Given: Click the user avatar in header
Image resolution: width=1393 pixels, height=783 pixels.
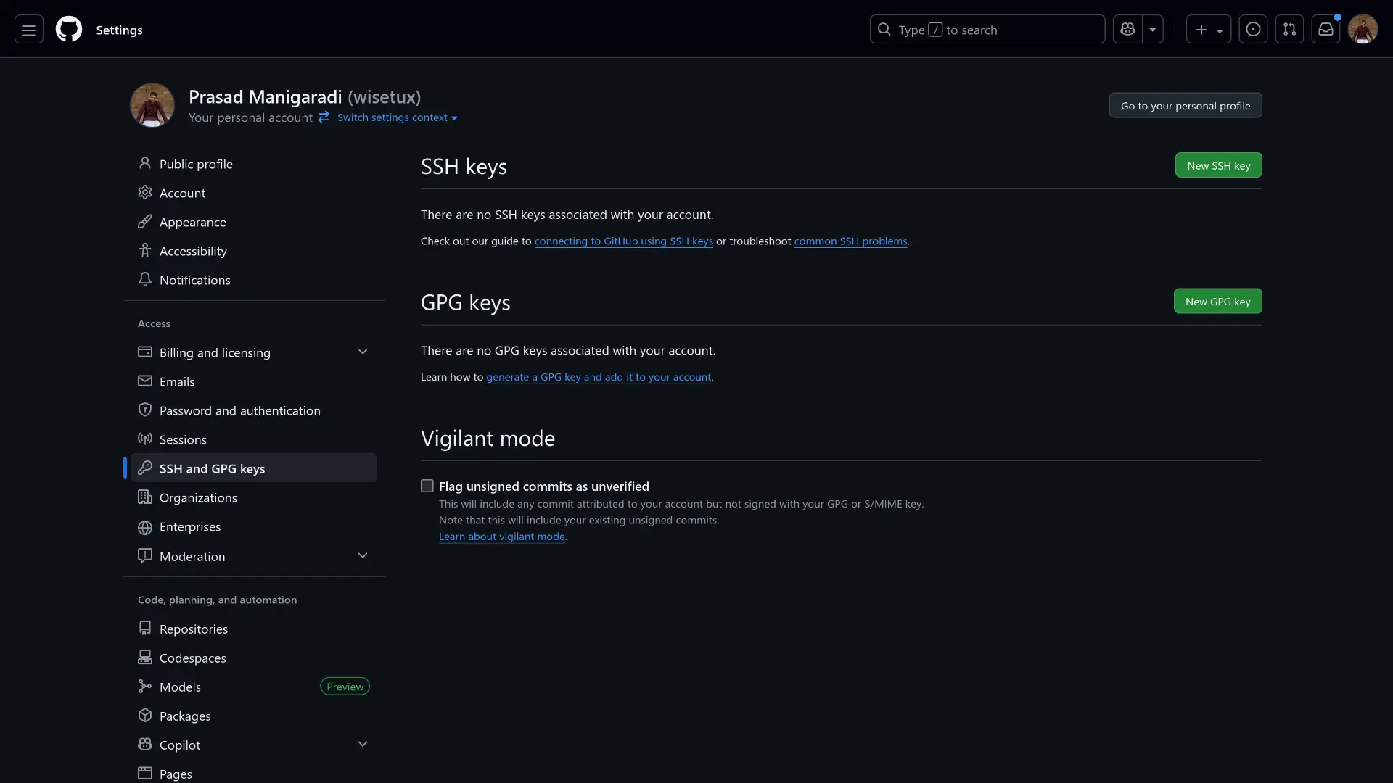Looking at the screenshot, I should tap(1363, 30).
